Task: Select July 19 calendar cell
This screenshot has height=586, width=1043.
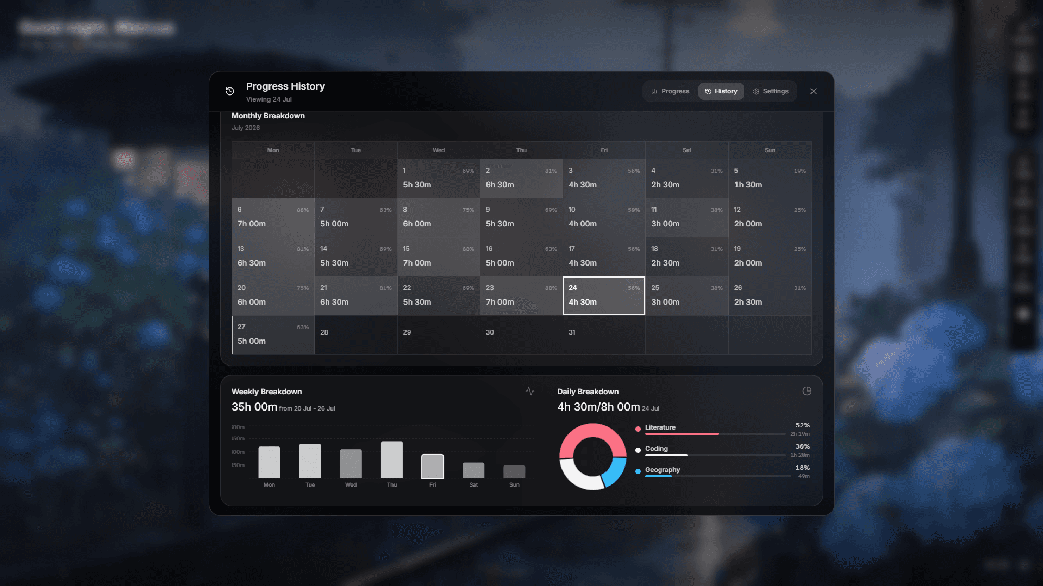Action: pos(770,256)
